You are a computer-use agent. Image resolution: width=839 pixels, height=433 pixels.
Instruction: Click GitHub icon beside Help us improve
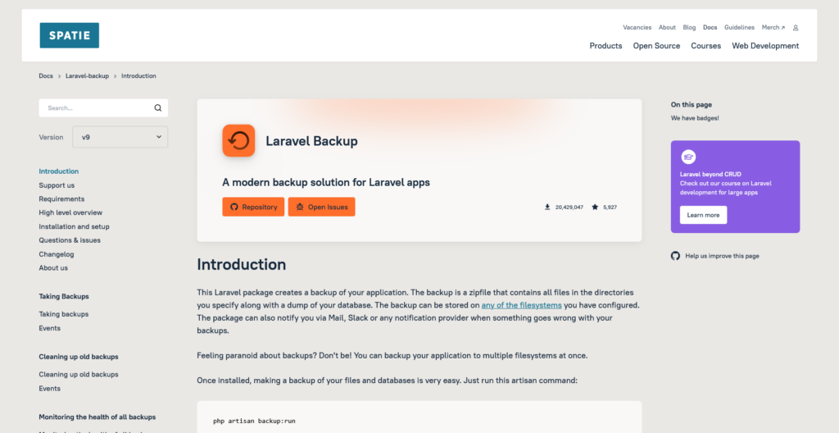tap(675, 256)
